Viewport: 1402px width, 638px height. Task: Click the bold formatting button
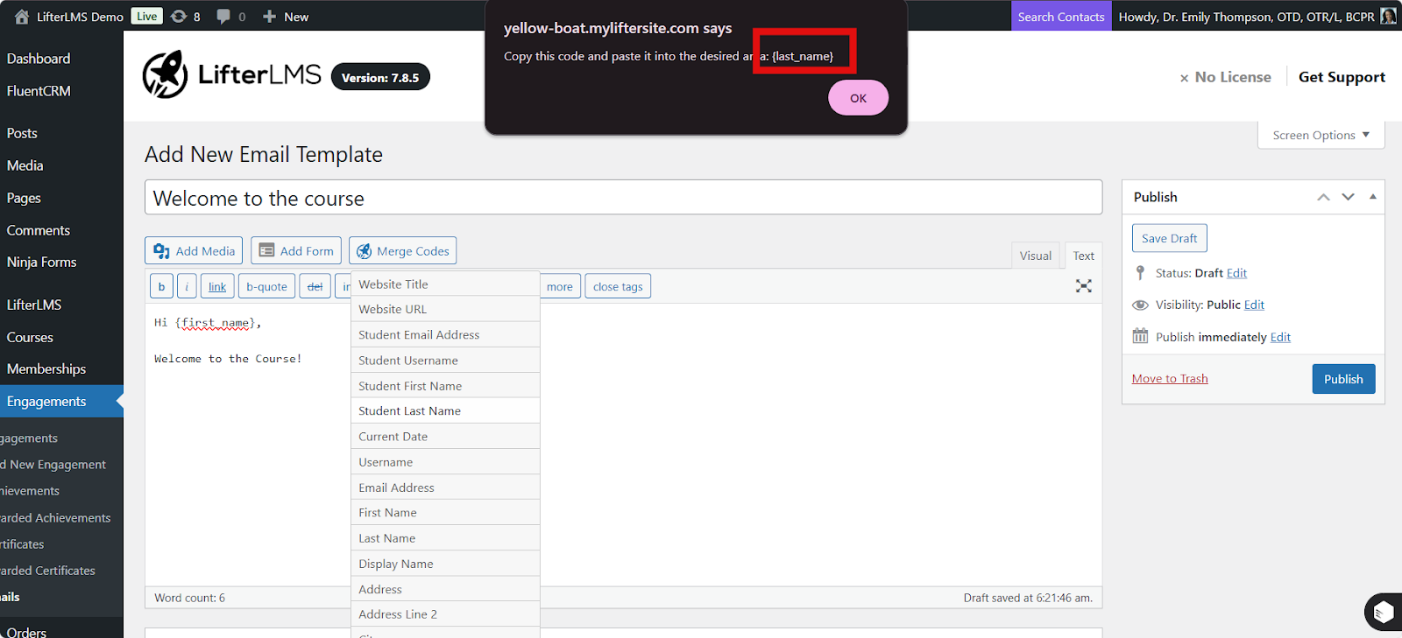[x=161, y=287]
